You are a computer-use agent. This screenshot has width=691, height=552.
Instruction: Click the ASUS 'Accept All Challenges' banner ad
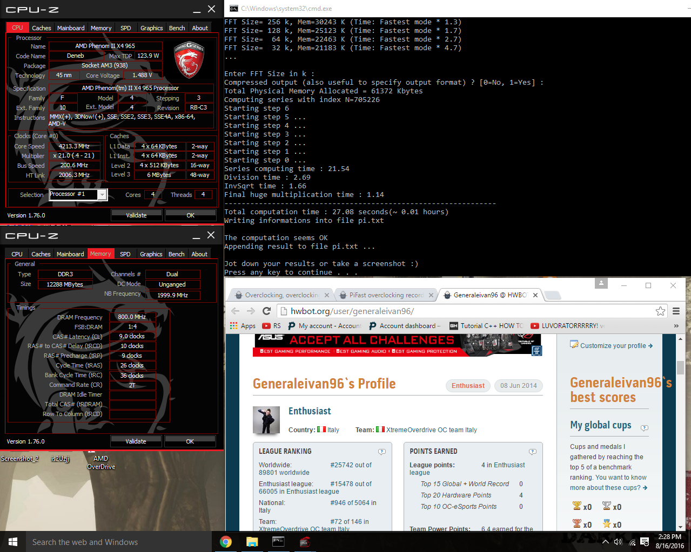point(397,345)
